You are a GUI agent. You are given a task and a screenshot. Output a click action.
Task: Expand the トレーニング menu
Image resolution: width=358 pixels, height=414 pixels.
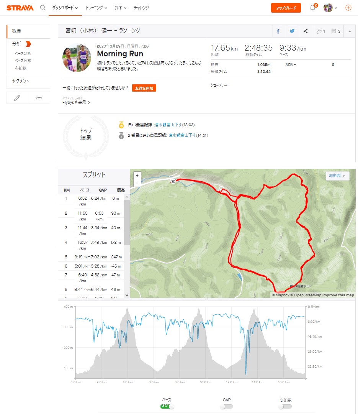(x=96, y=8)
